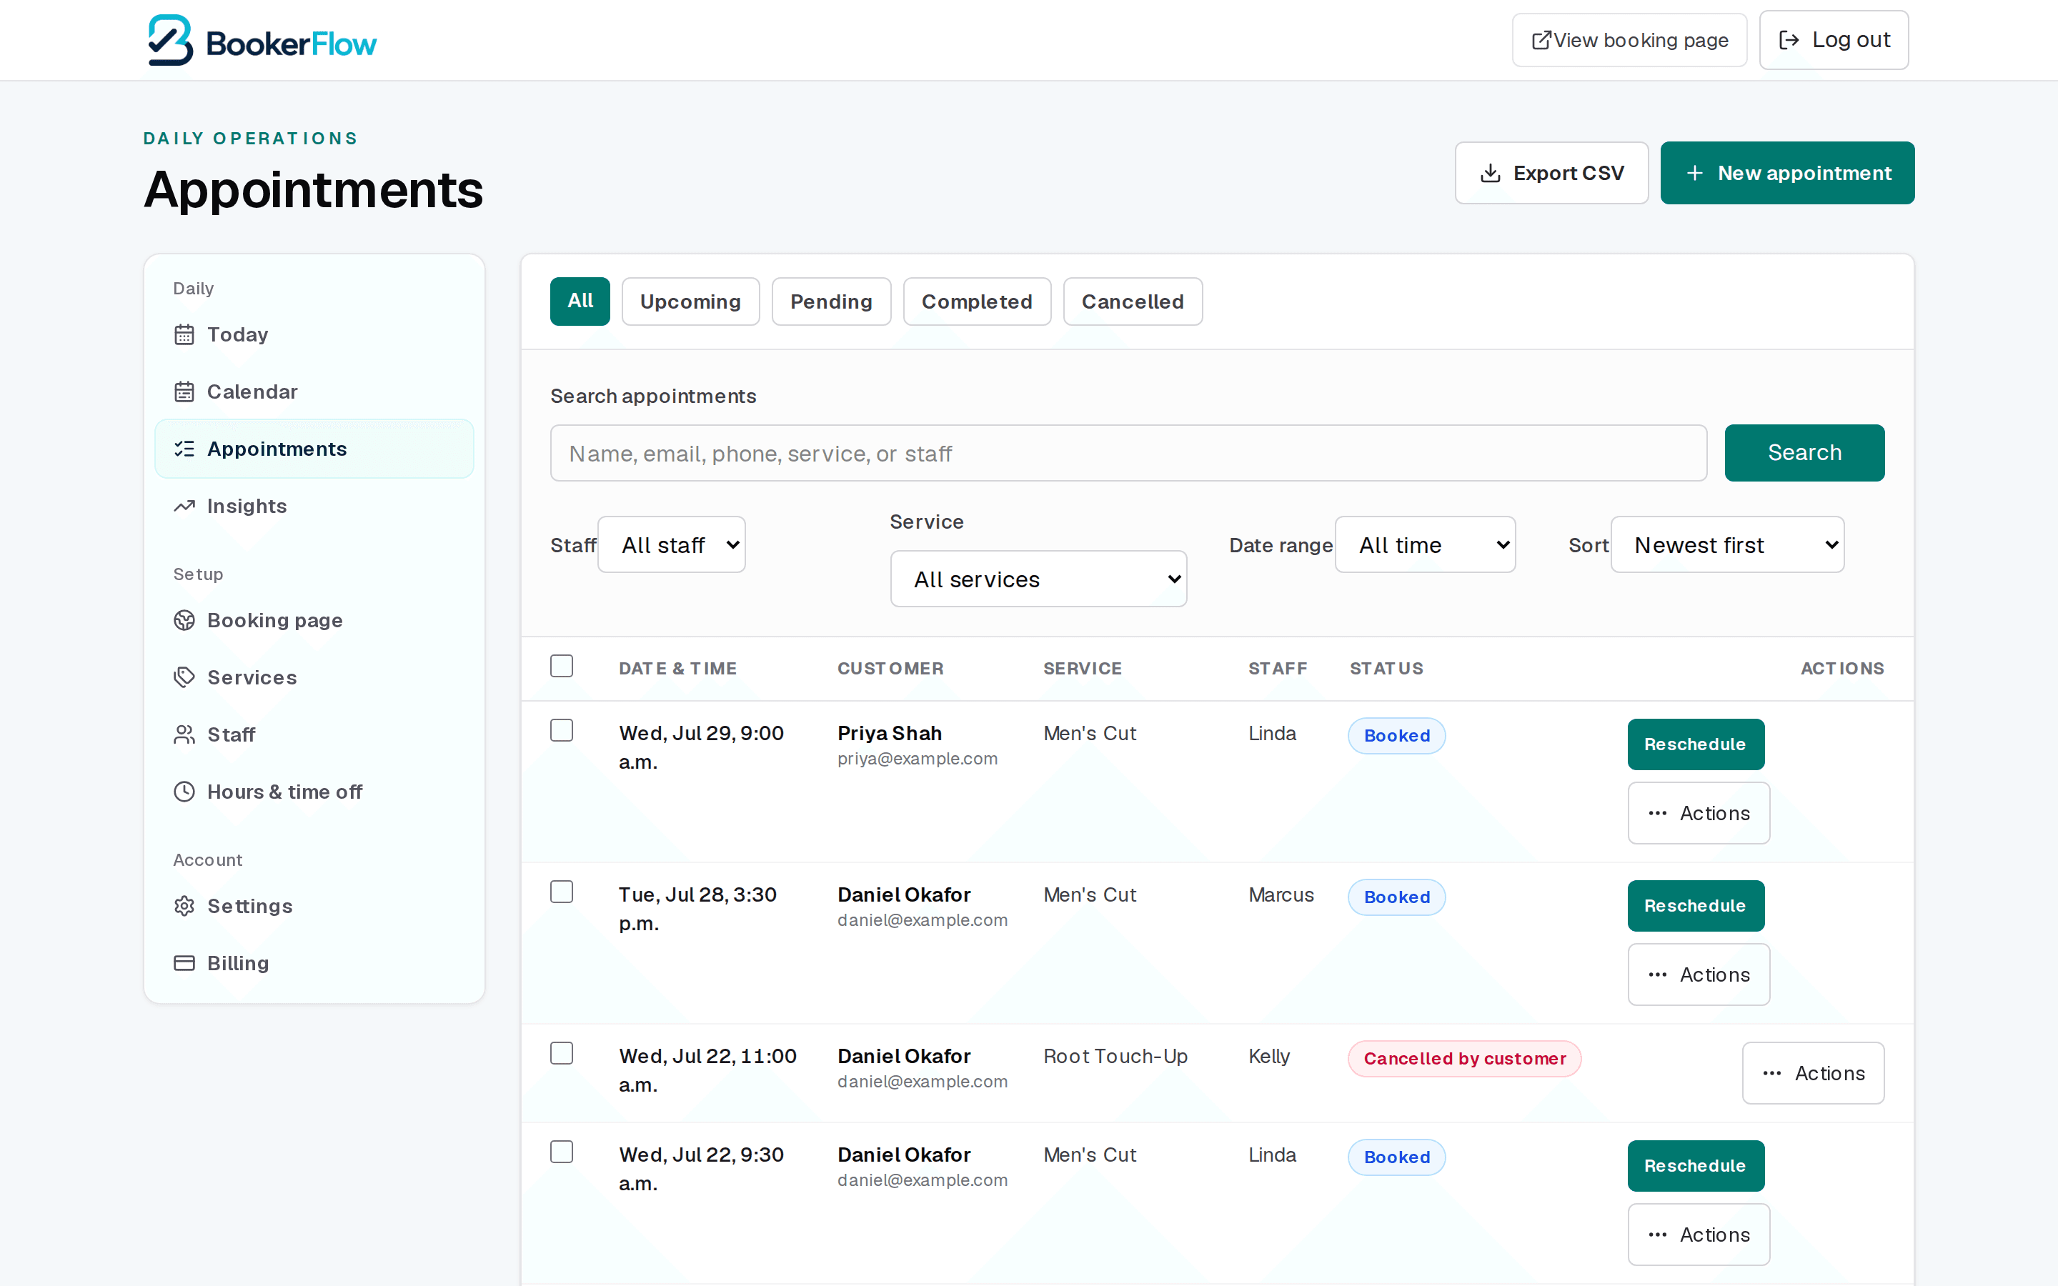Click the Status column header
The image size is (2058, 1286).
click(x=1386, y=669)
